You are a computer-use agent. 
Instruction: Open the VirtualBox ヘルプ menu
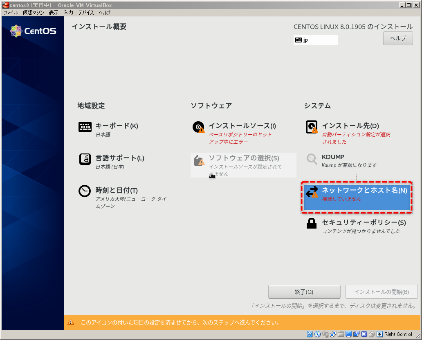pyautogui.click(x=104, y=13)
